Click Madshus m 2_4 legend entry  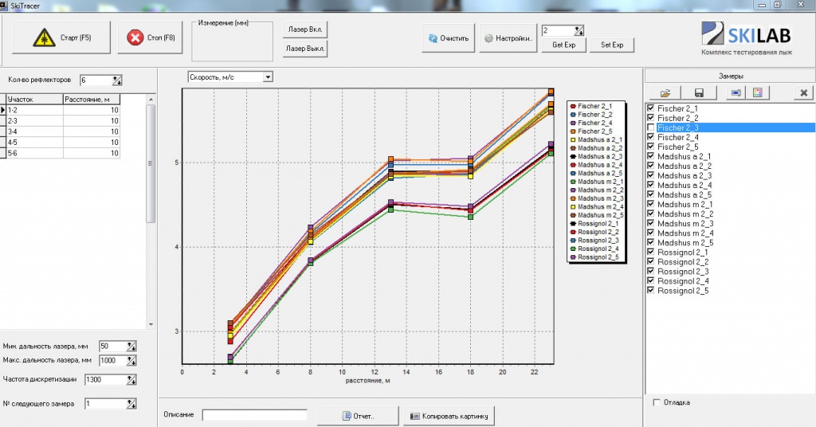(597, 206)
